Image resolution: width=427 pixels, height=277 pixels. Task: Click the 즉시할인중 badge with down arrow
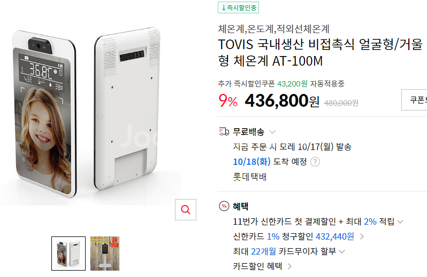238,7
